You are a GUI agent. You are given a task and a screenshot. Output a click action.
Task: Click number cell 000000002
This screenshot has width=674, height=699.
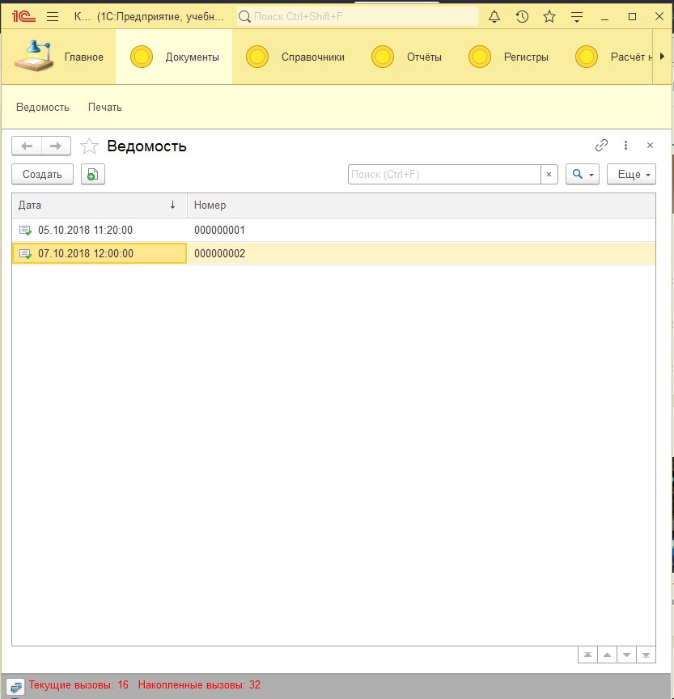tap(219, 253)
